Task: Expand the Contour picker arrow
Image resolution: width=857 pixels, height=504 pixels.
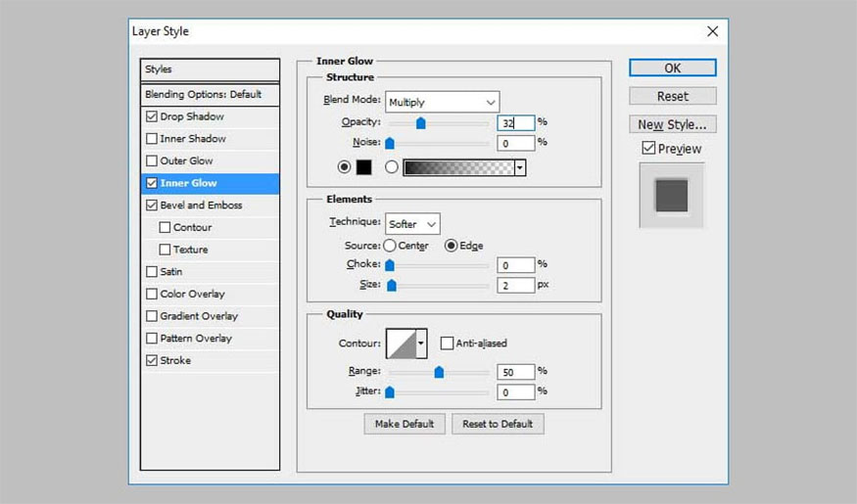Action: tap(422, 344)
